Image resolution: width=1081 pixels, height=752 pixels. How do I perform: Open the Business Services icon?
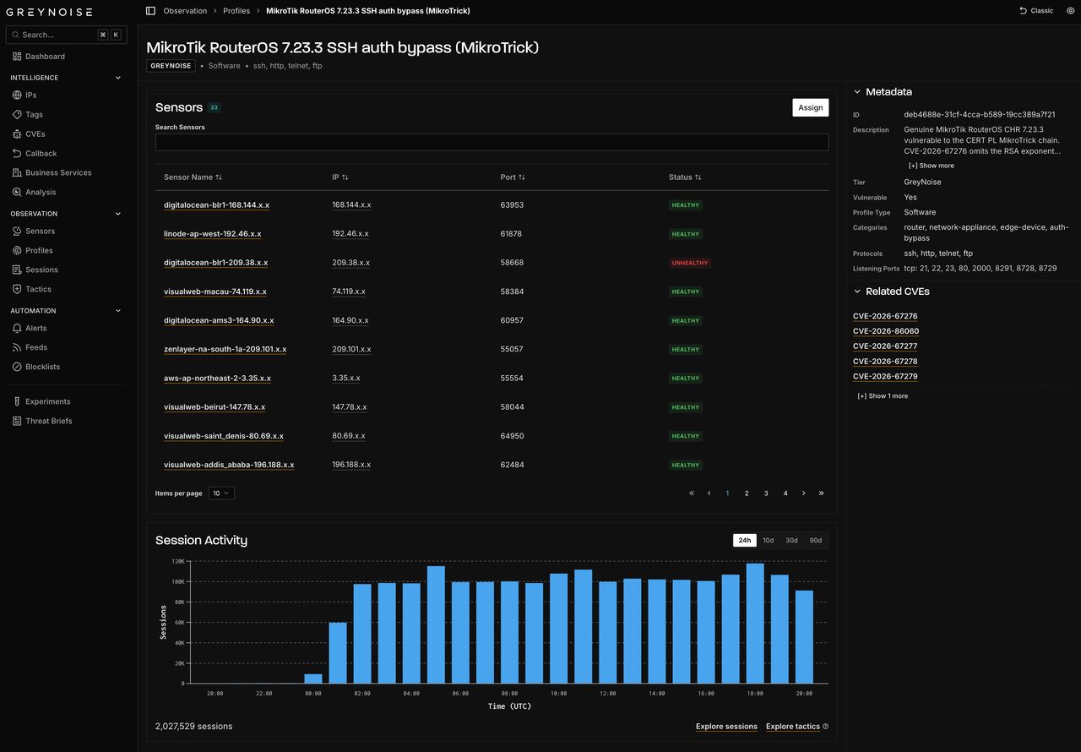pos(17,172)
